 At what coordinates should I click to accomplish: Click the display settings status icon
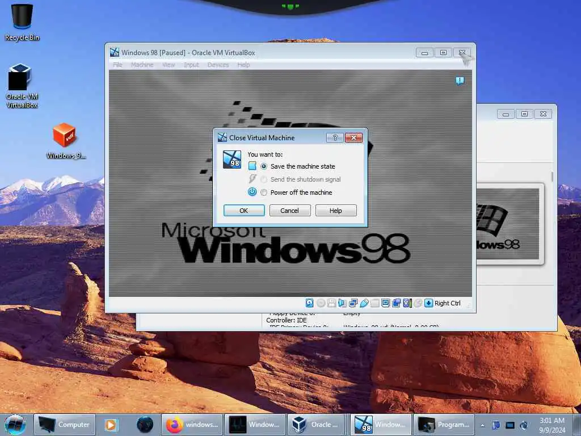point(386,303)
